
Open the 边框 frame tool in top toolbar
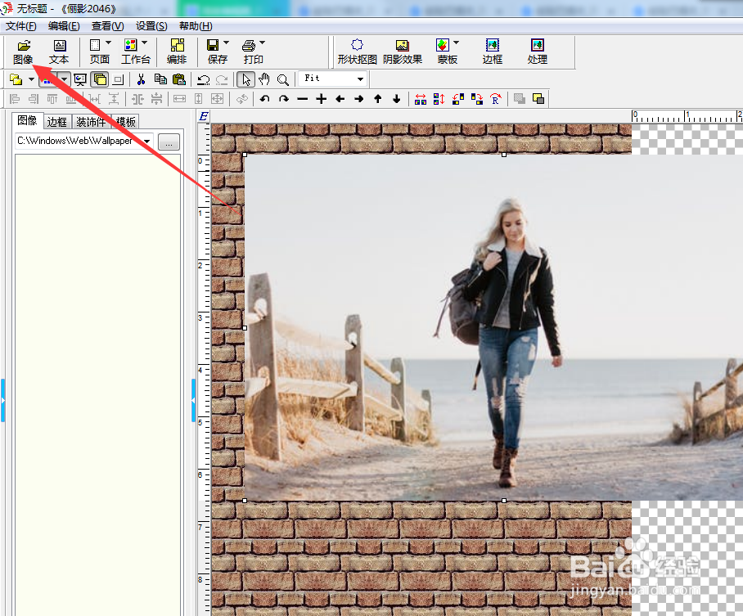(493, 52)
